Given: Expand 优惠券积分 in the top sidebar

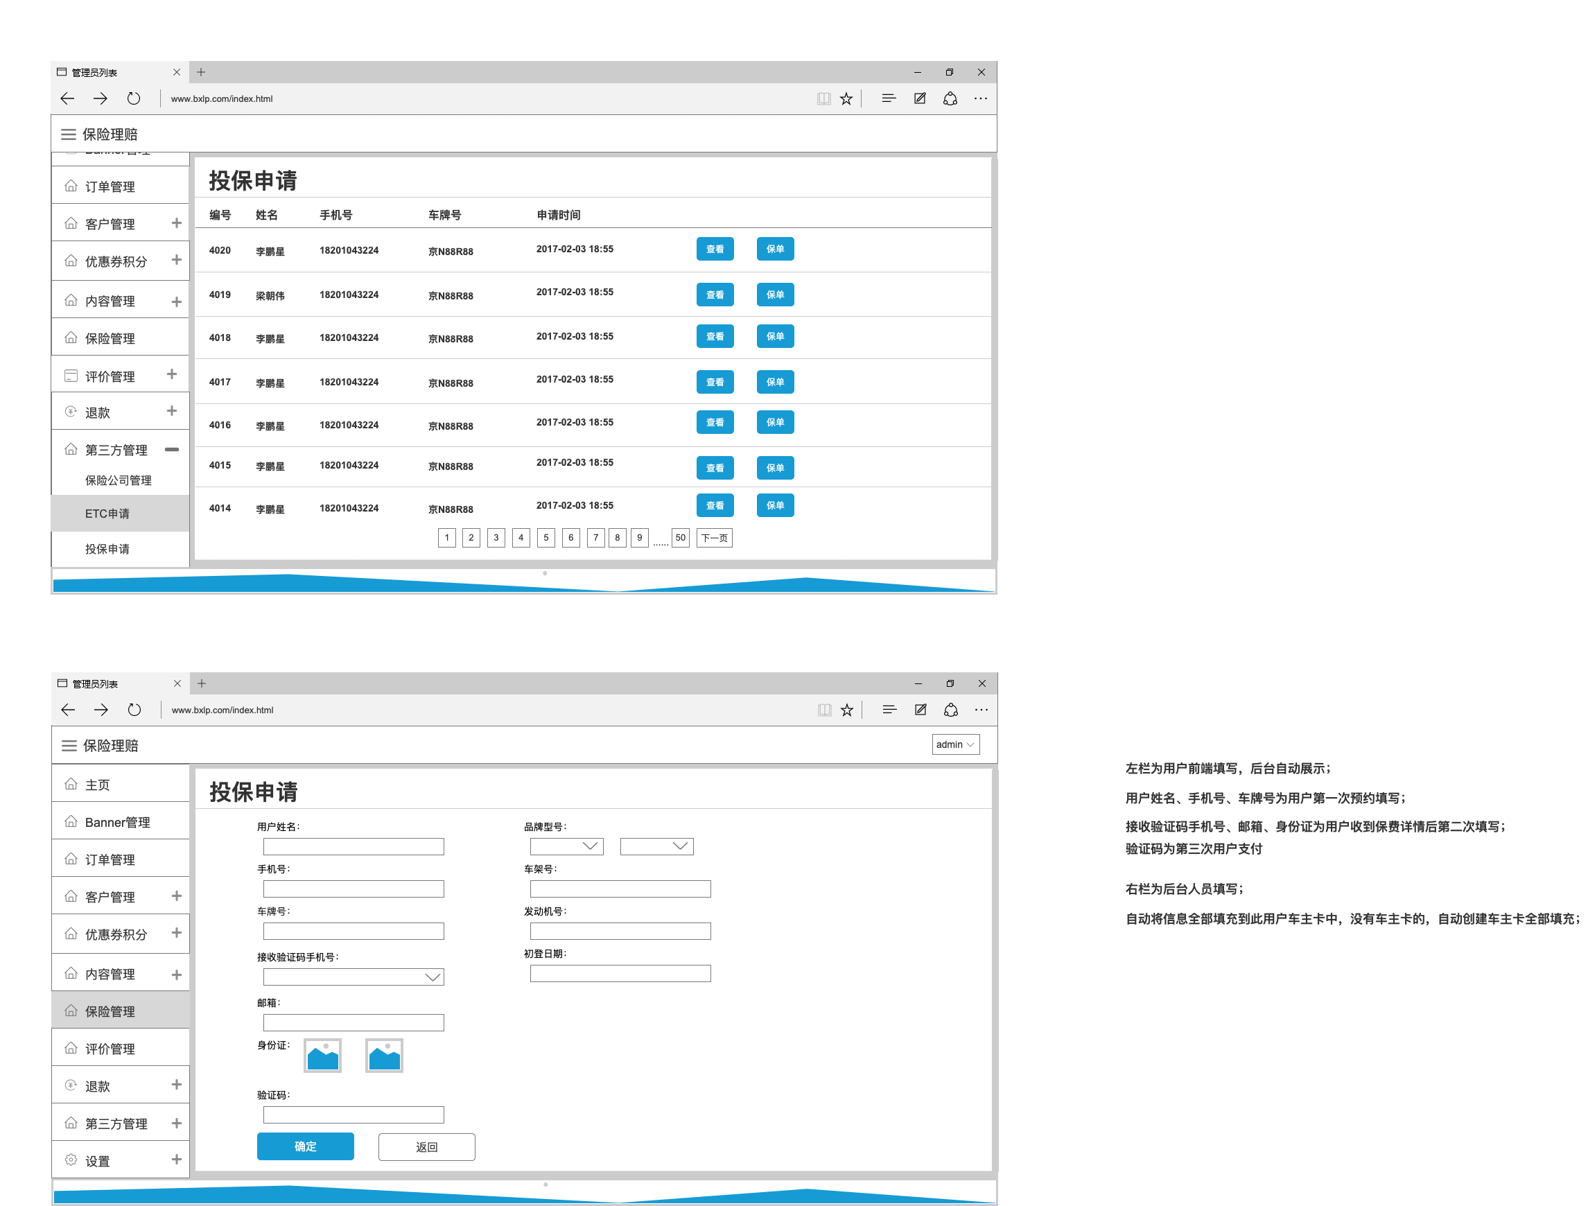Looking at the screenshot, I should click(177, 260).
